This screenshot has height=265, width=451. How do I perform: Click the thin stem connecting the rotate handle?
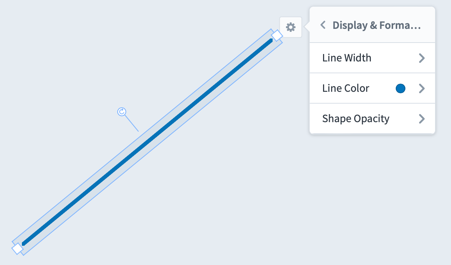(x=132, y=124)
